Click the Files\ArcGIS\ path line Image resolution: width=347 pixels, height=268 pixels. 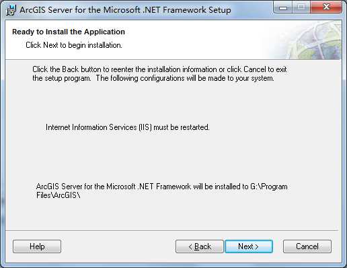tap(59, 195)
